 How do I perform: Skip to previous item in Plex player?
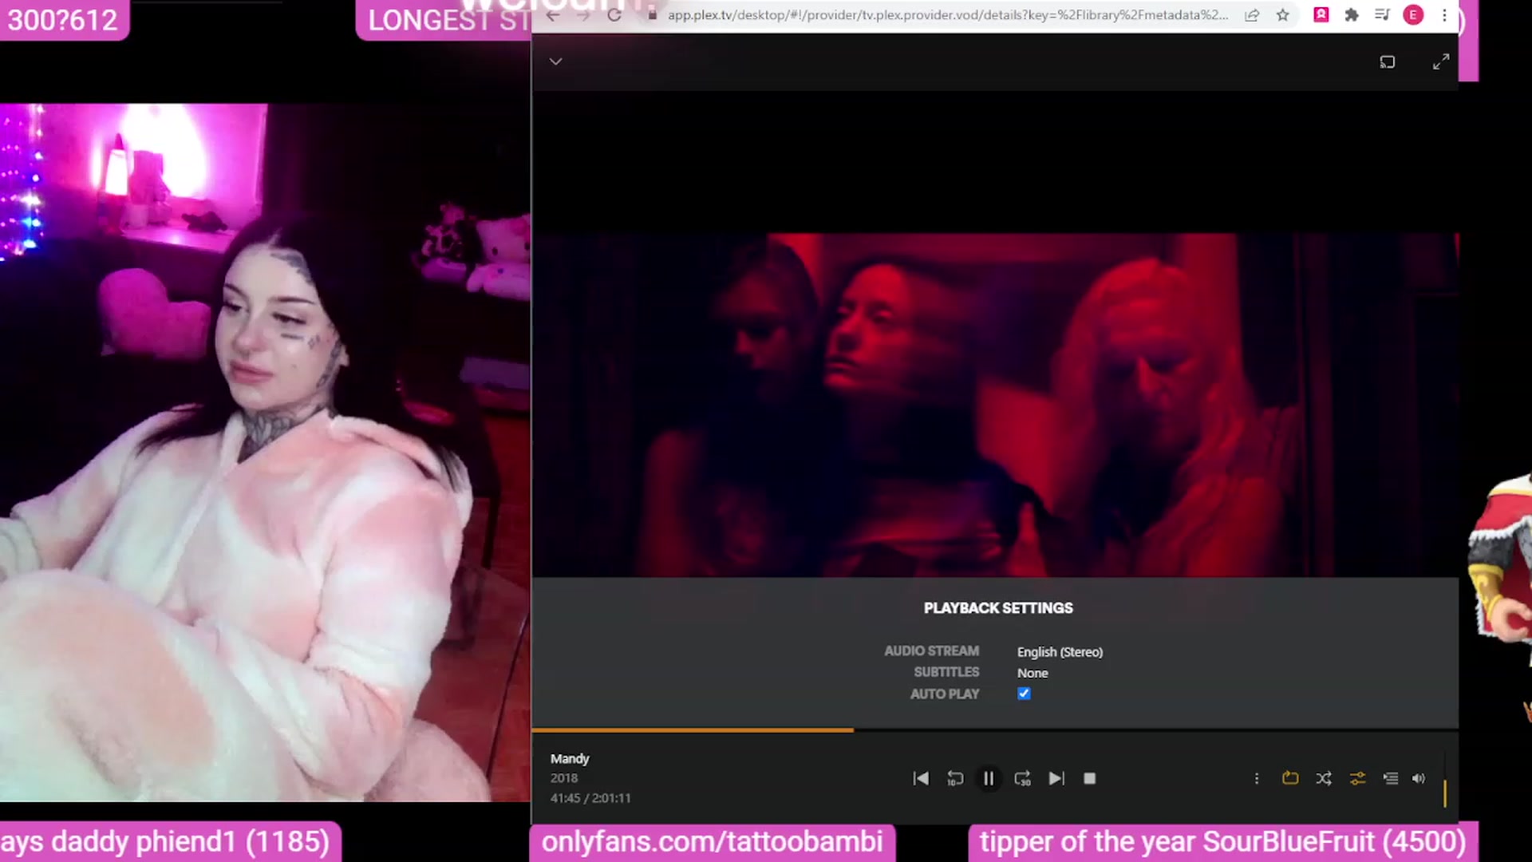click(x=920, y=778)
